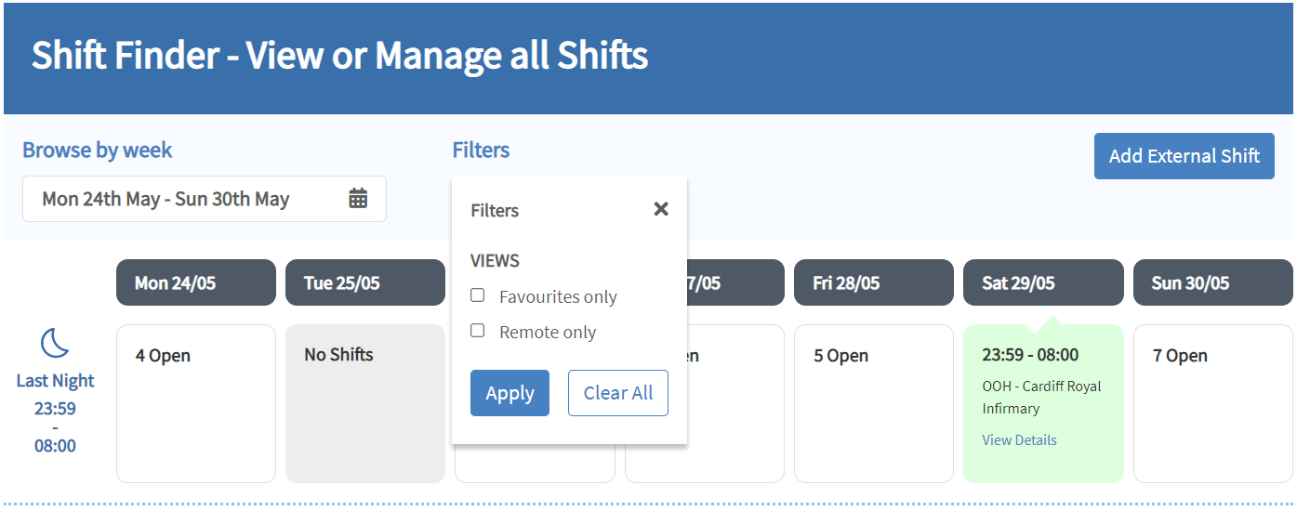Open Monday's 4 Open shifts card
Viewport: 1297px width, 511px height.
coord(195,403)
